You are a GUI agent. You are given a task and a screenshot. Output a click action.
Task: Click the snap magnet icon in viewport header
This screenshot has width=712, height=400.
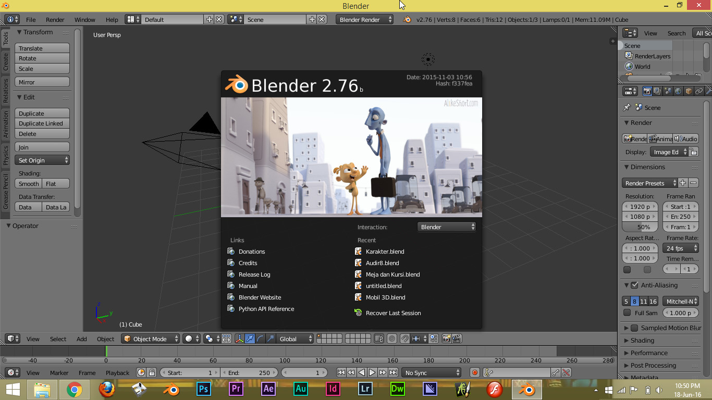(404, 339)
